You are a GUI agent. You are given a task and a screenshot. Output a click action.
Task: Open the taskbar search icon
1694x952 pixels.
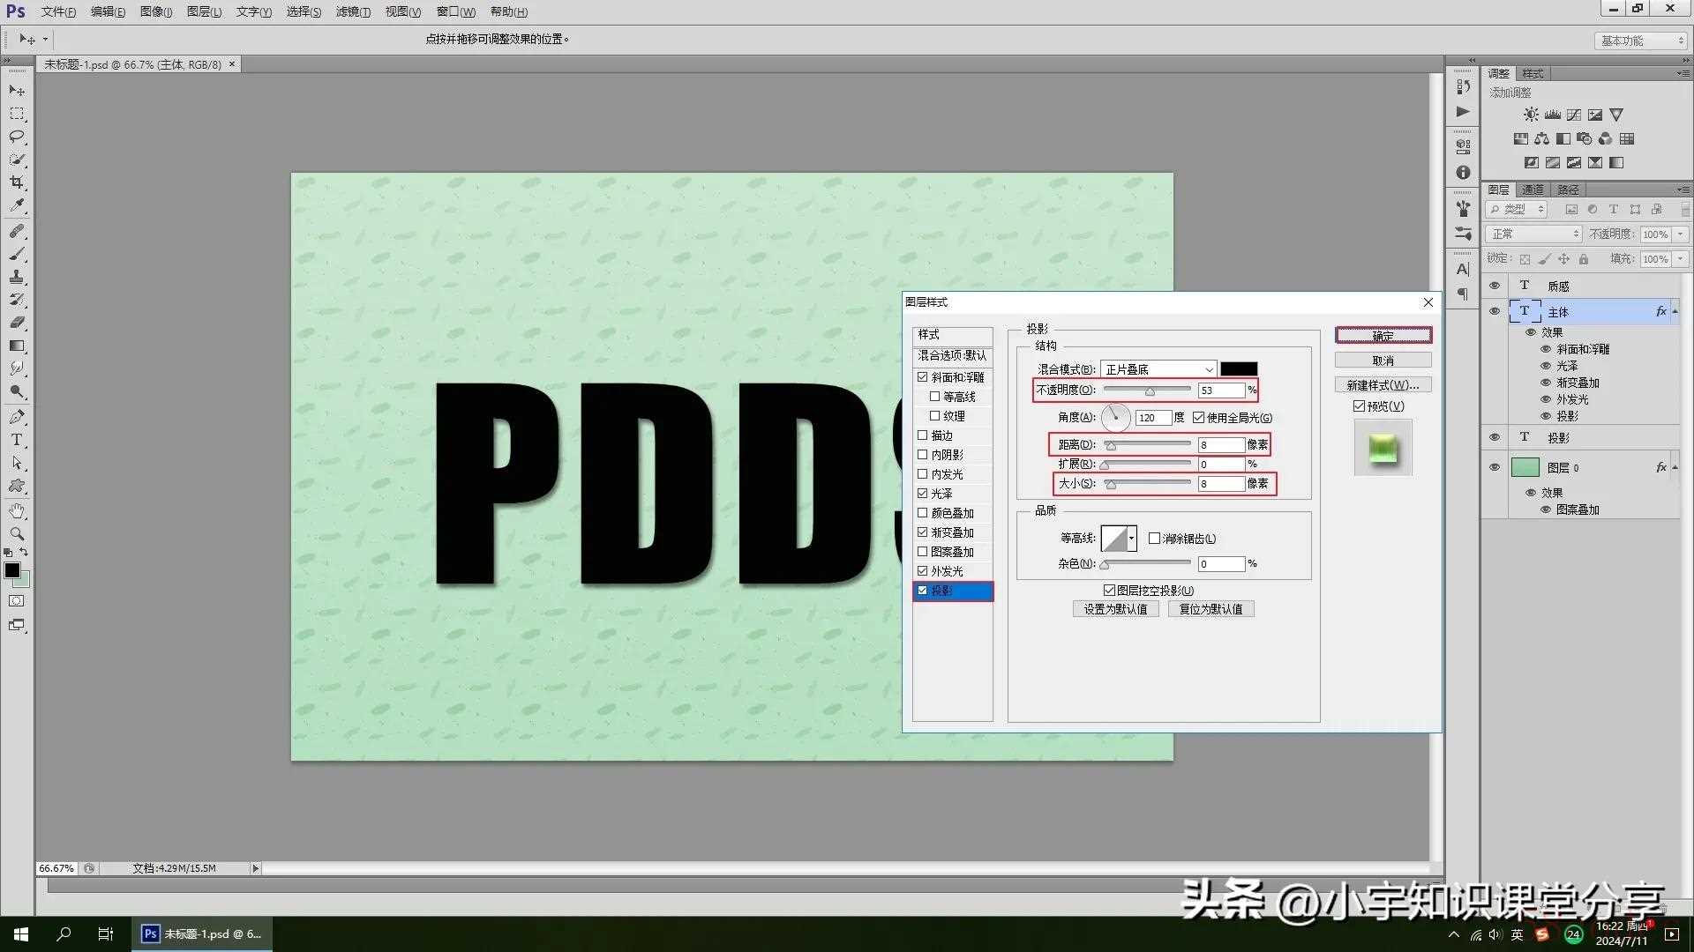point(64,934)
